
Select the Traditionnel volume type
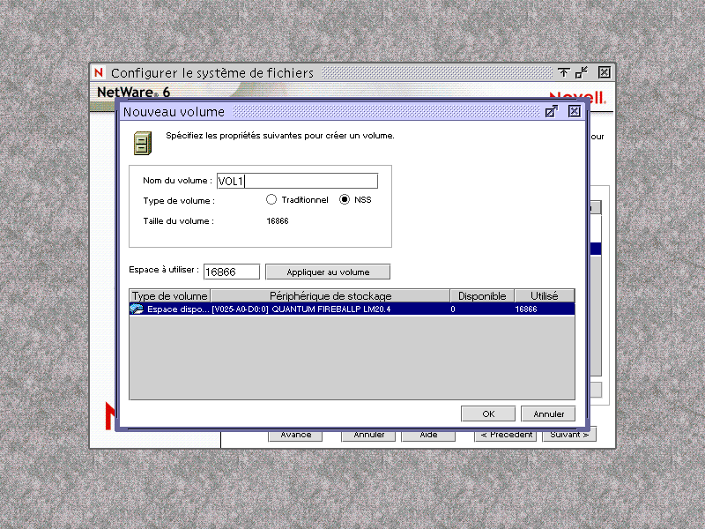coord(271,200)
